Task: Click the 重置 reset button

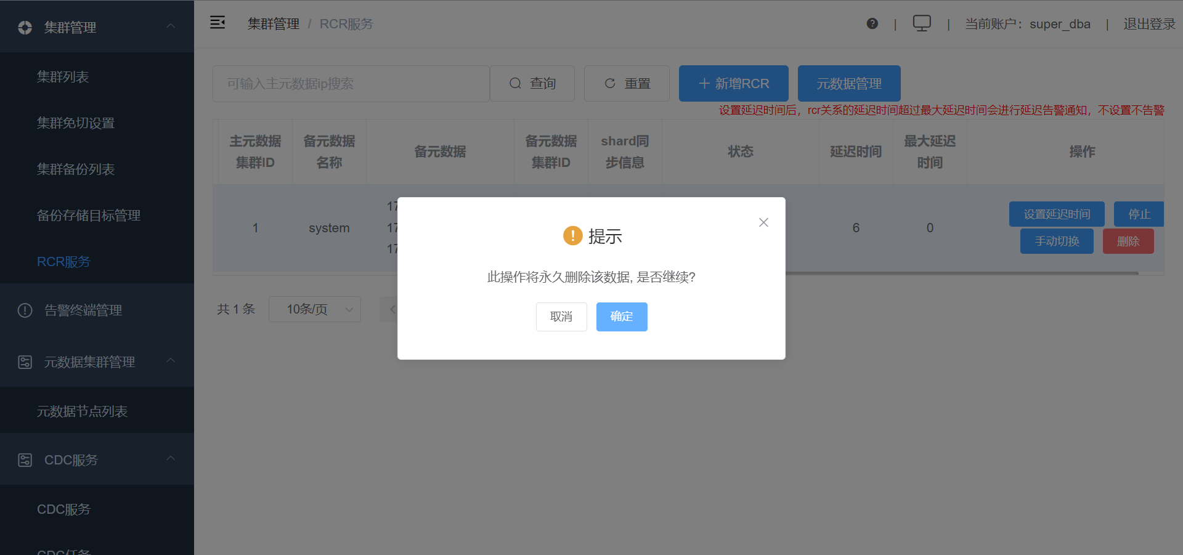Action: pos(627,83)
